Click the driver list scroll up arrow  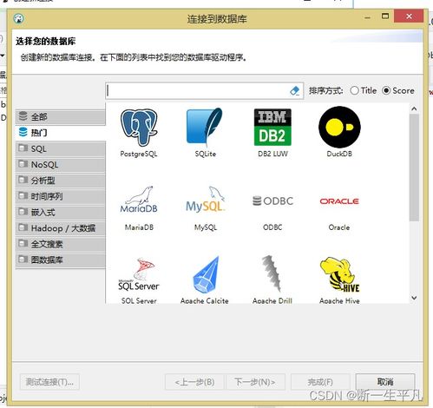[x=414, y=109]
